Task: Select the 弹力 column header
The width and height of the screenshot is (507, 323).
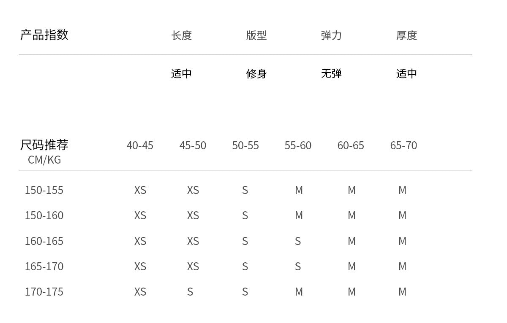Action: pos(331,35)
